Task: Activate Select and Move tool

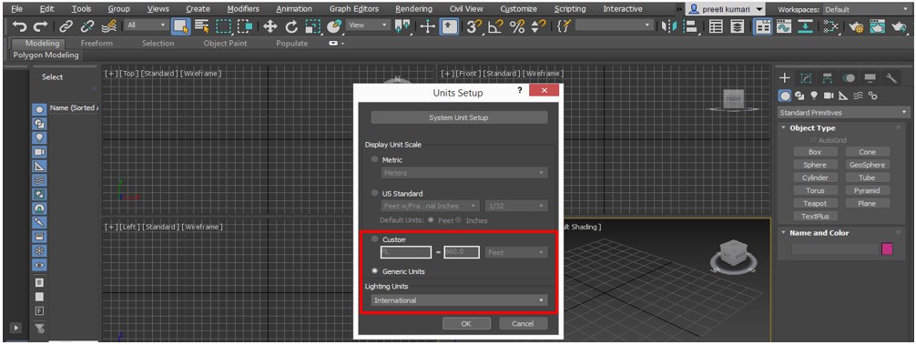Action: pos(270,25)
